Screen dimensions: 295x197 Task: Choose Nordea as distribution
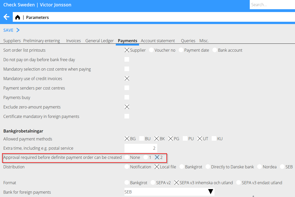[259, 167]
